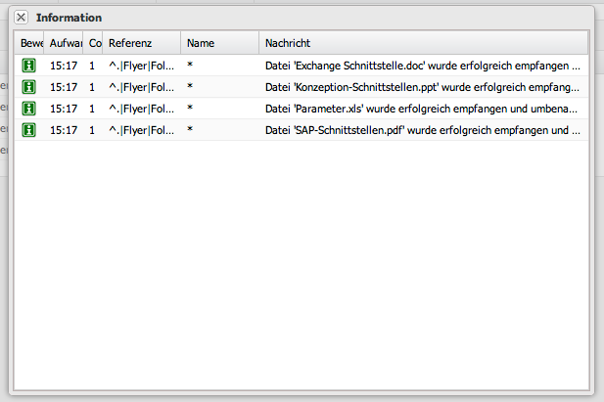
Task: Click info icon of Parameter.xls row
Action: (29, 109)
